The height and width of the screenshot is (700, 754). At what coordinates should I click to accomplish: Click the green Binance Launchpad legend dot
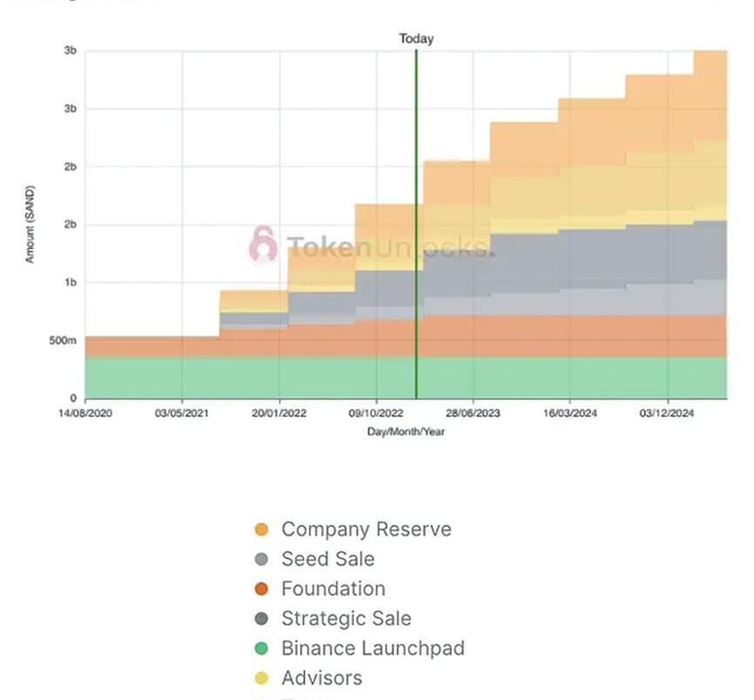point(262,649)
